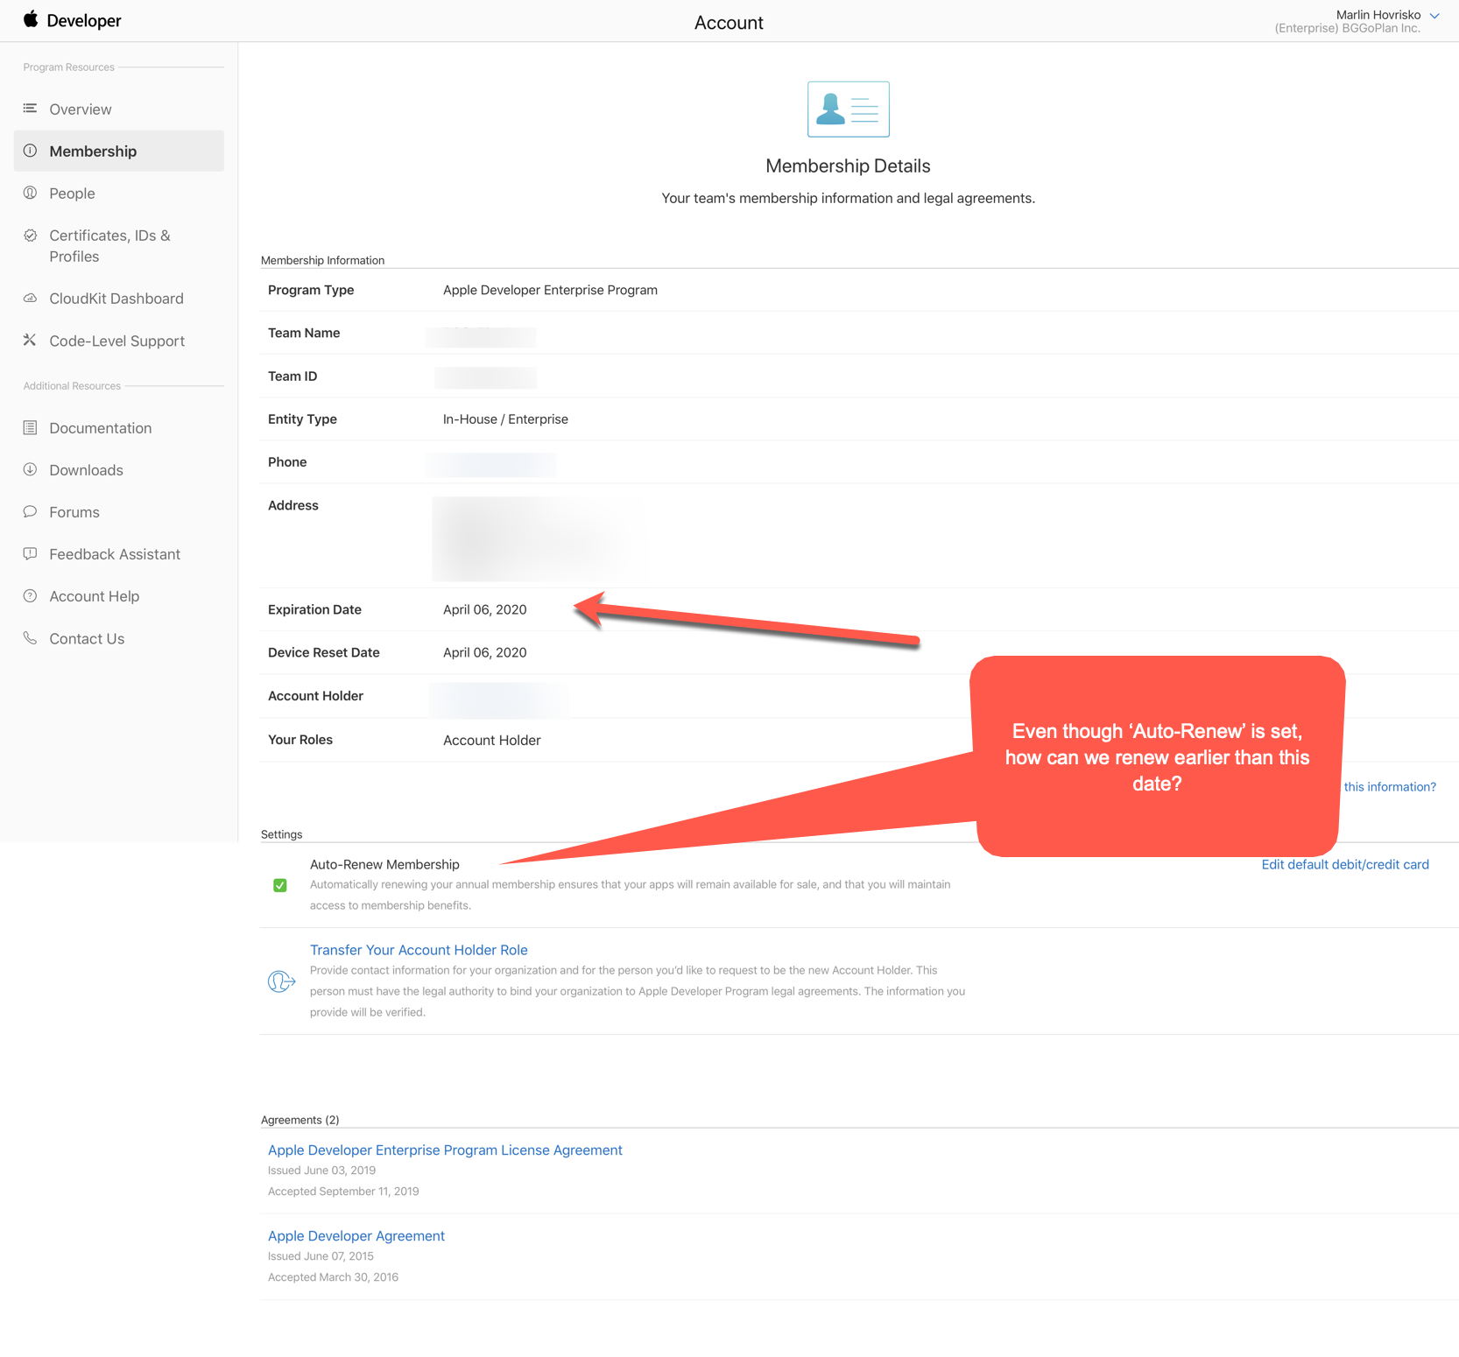Click the 'Membership Details' heading
The image size is (1459, 1357).
click(848, 165)
